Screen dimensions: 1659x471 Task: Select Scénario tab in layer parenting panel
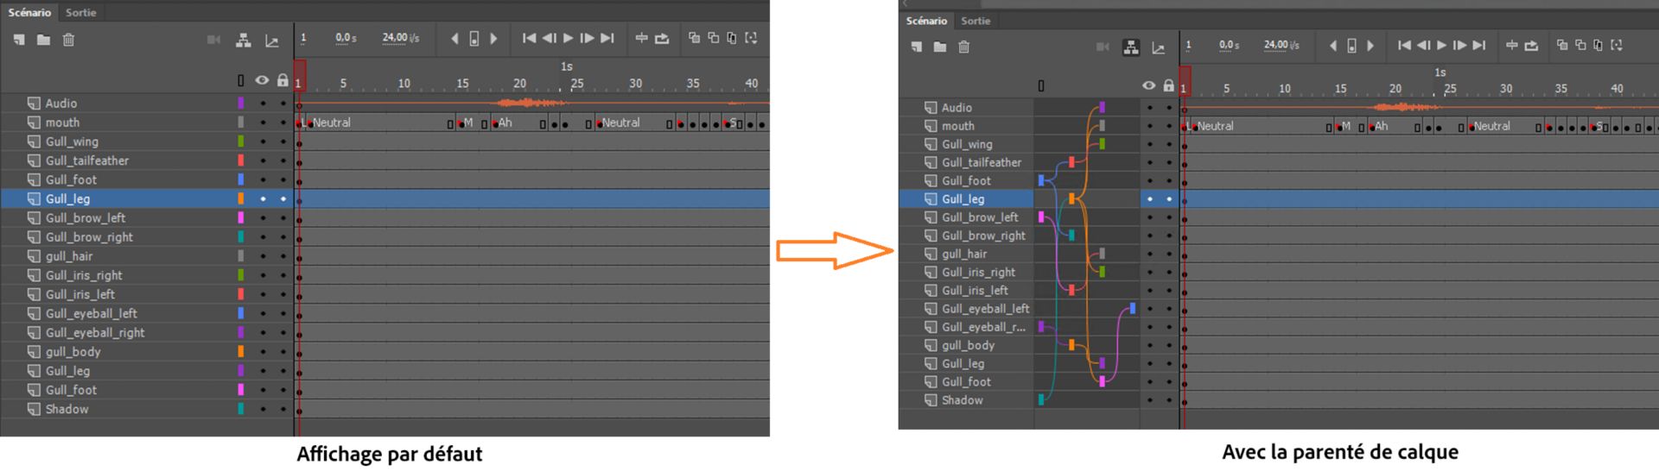pos(926,21)
